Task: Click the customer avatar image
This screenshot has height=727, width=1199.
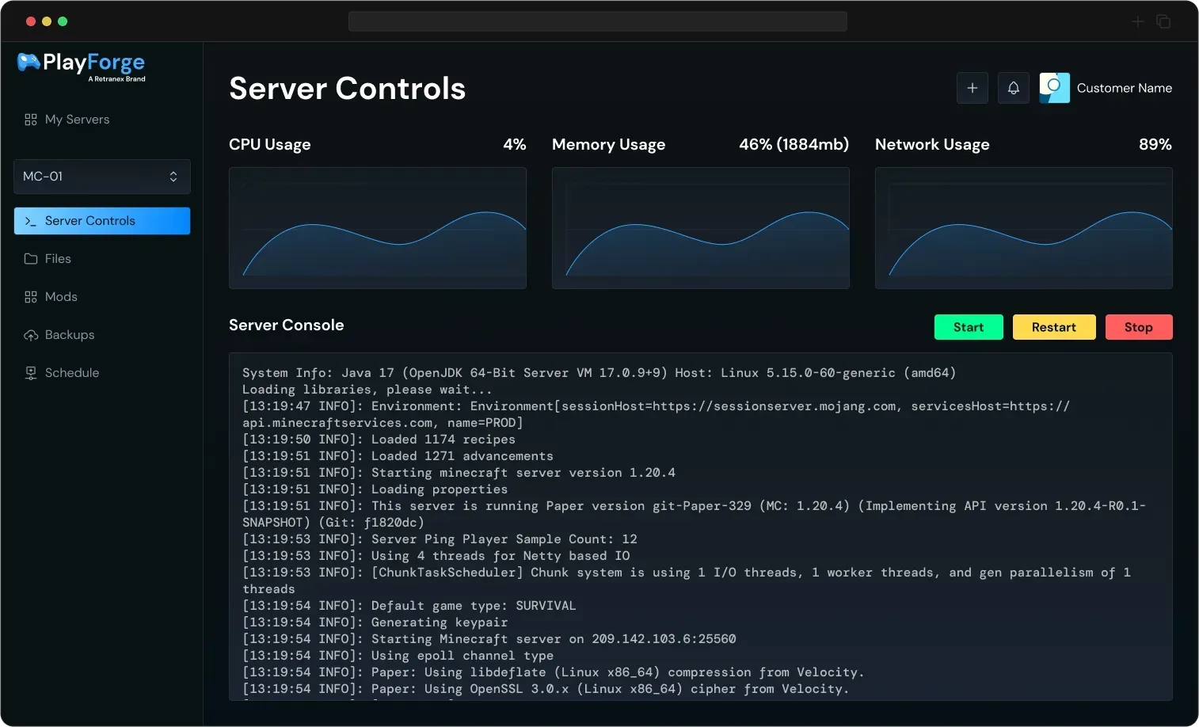Action: click(1055, 88)
